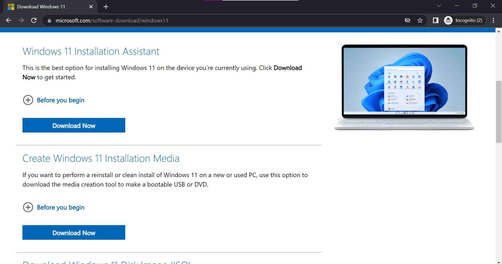Download Now for Installation Assistant
This screenshot has height=264, width=502.
click(74, 125)
